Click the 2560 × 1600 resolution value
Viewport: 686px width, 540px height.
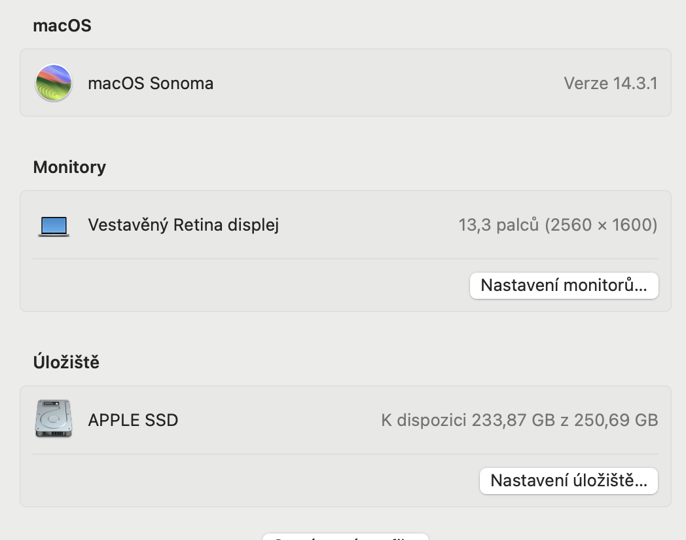click(x=600, y=225)
